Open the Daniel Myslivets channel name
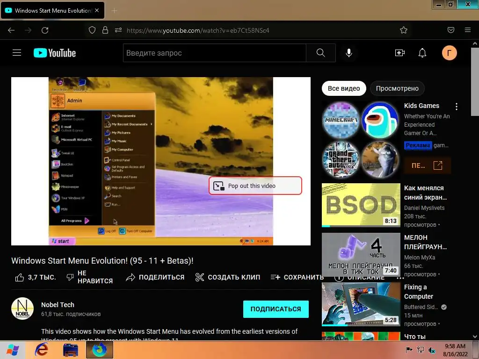Viewport: 479px width, 359px height. click(424, 208)
